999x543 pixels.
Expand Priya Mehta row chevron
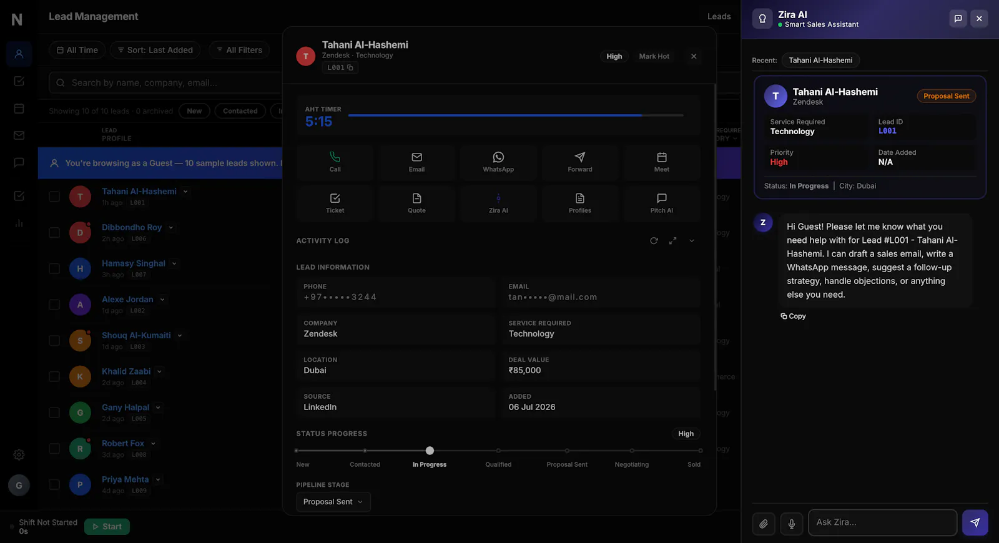point(158,480)
